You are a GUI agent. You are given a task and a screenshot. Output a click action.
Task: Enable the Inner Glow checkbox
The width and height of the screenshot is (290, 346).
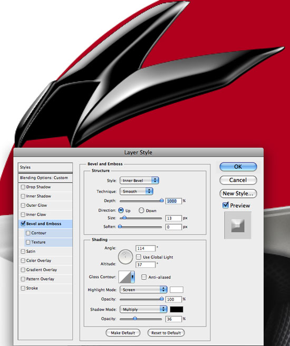coord(23,215)
